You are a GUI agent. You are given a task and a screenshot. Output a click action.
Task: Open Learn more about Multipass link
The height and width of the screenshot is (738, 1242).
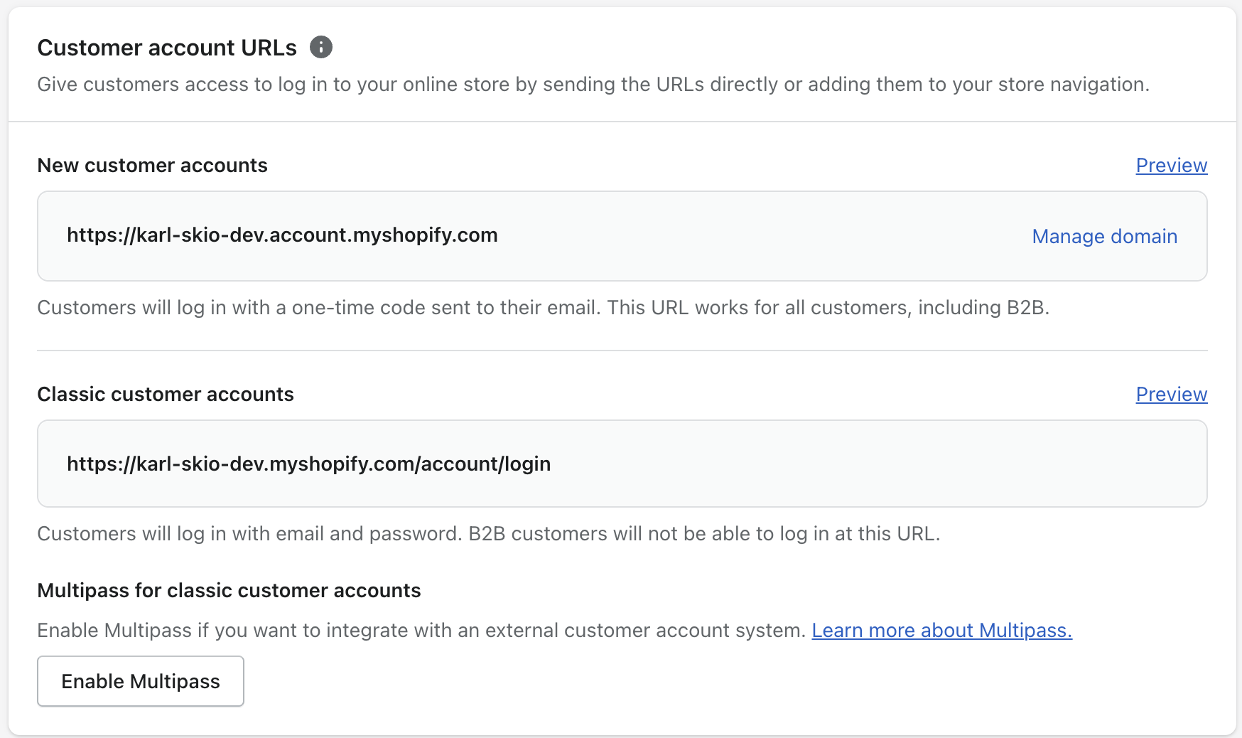pos(942,630)
